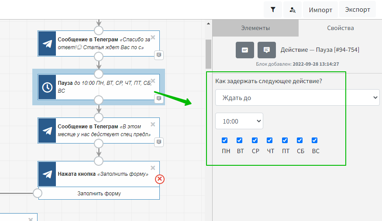Image resolution: width=382 pixels, height=221 pixels.
Task: Disable the ВС day checkbox
Action: [315, 141]
